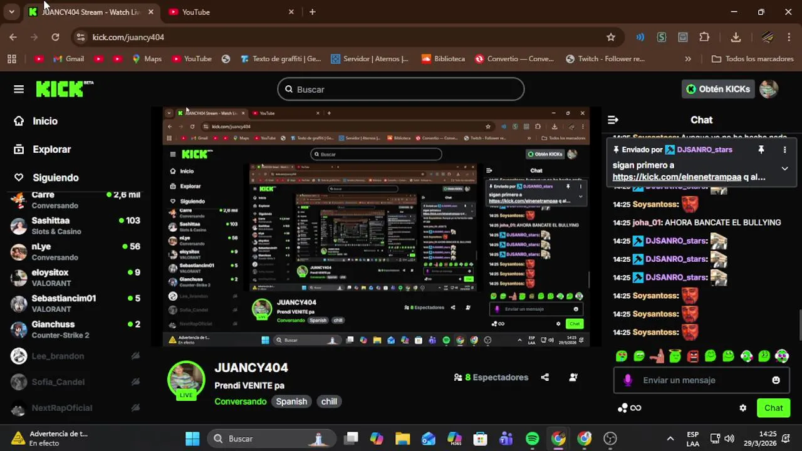Open a new browser tab
This screenshot has height=451, width=802.
click(312, 12)
